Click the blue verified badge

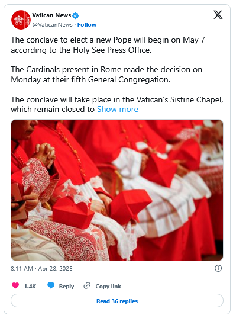(76, 15)
